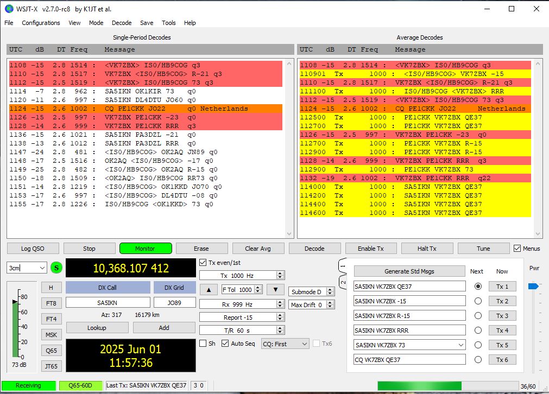Open the Help menu
Image resolution: width=549 pixels, height=394 pixels.
tap(190, 23)
